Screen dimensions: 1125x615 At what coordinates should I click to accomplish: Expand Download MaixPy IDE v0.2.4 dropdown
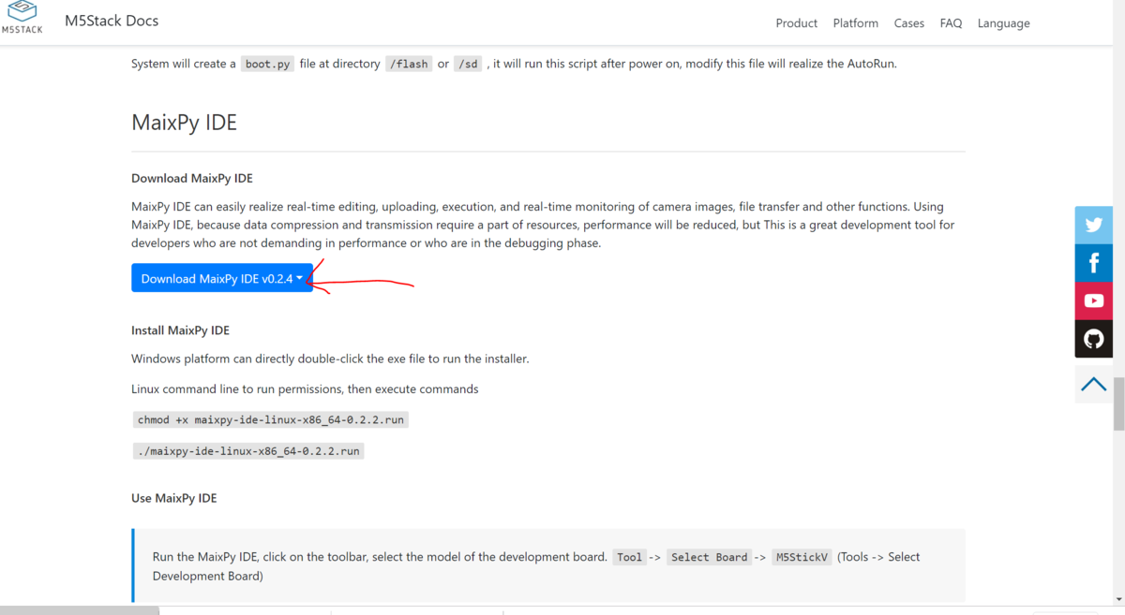click(x=222, y=278)
